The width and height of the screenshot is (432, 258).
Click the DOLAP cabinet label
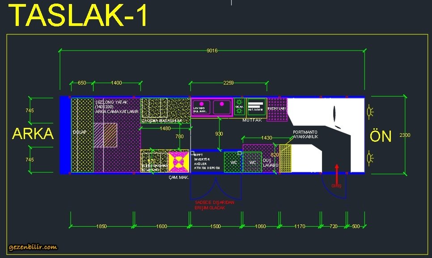click(x=79, y=132)
